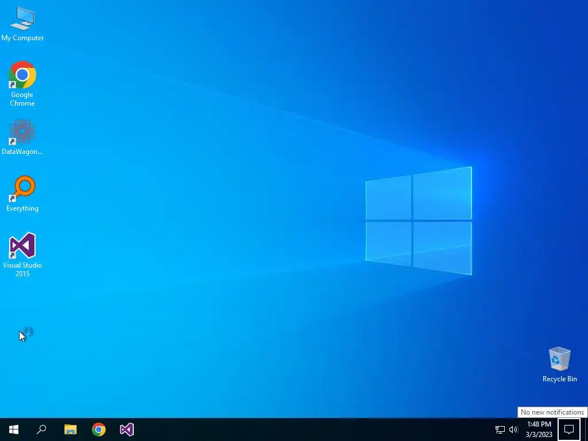The width and height of the screenshot is (588, 441).
Task: Open the Windows Start menu
Action: coord(14,430)
